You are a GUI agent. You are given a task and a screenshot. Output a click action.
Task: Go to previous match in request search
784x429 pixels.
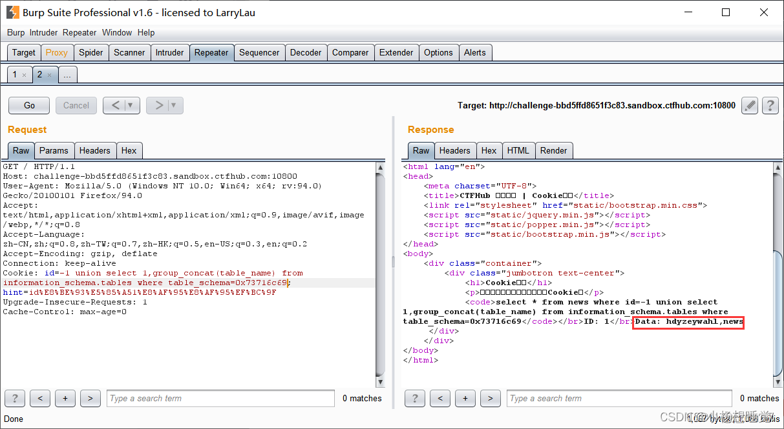[40, 398]
